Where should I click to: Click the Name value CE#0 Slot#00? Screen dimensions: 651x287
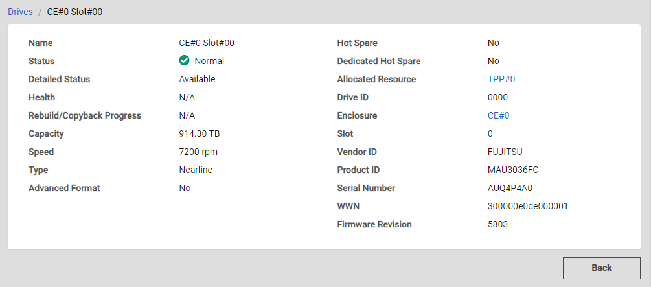206,43
